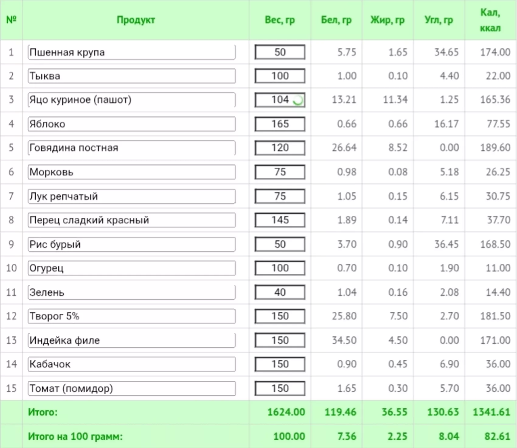The width and height of the screenshot is (517, 448).
Task: Focus the Яцо куриное (пашот) product field
Action: 132,100
